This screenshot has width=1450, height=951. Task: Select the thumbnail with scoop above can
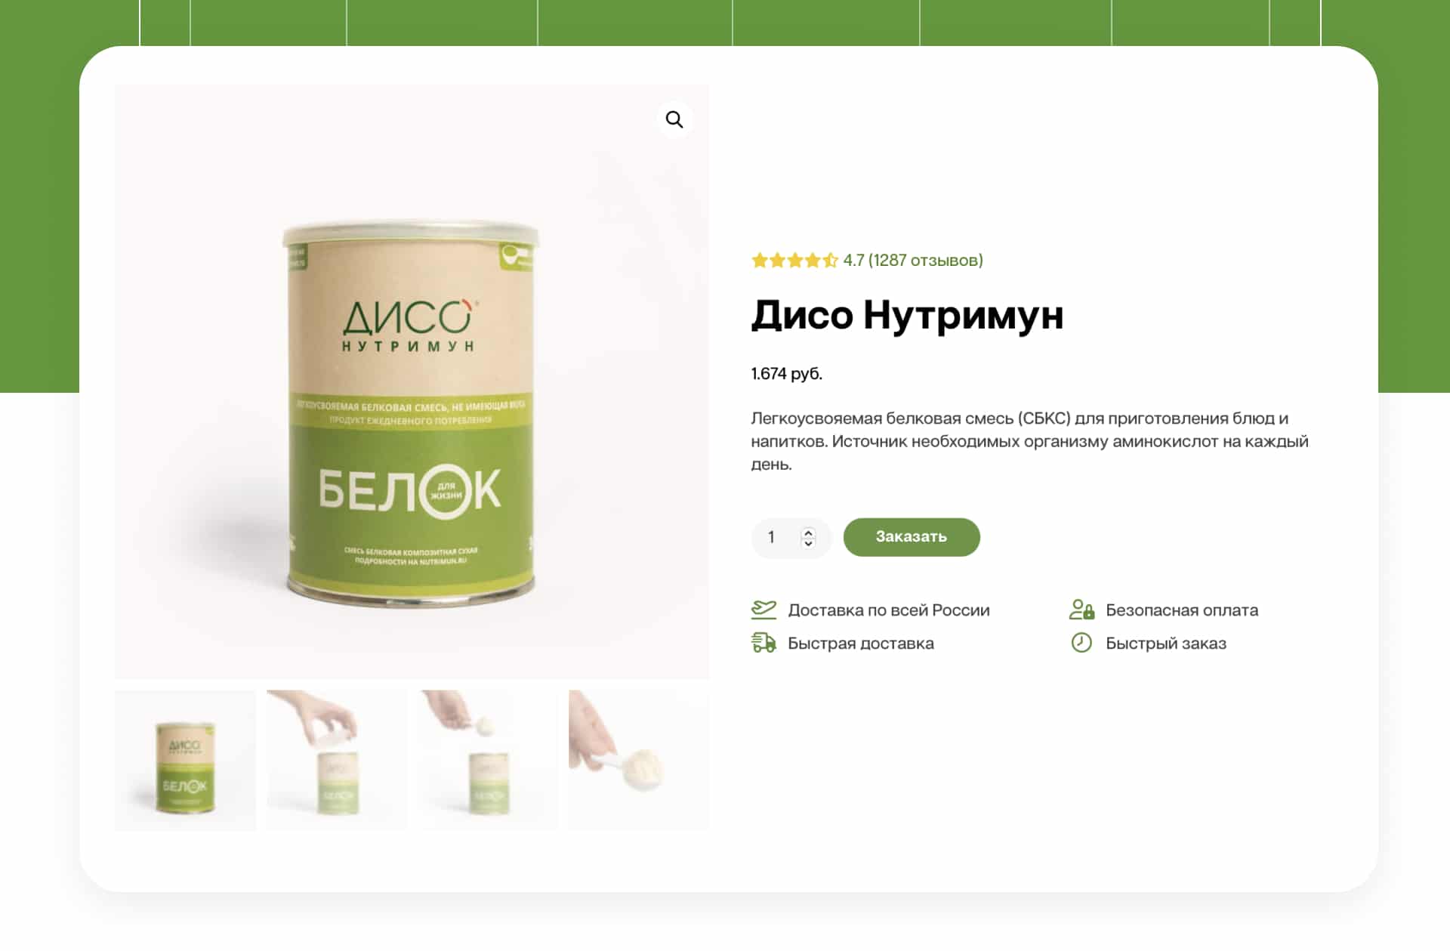(488, 761)
